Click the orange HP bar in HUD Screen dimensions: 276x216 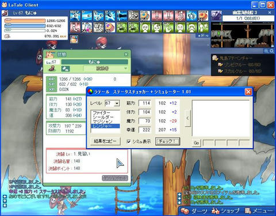25,21
